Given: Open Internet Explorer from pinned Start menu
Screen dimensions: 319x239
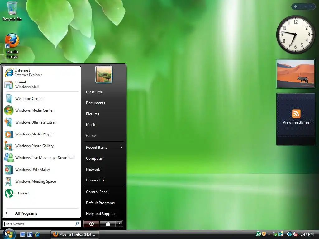Looking at the screenshot, I should click(x=41, y=73).
